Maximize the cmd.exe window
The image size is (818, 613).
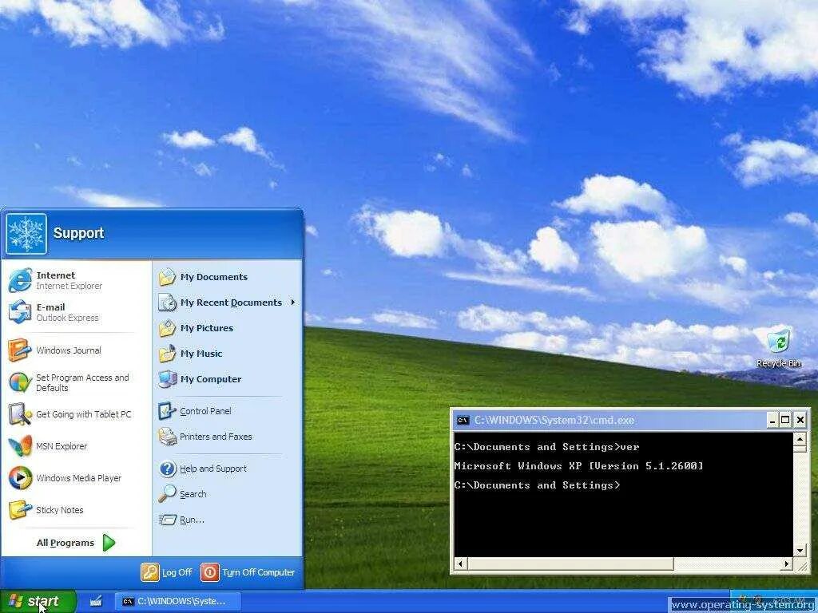(785, 420)
